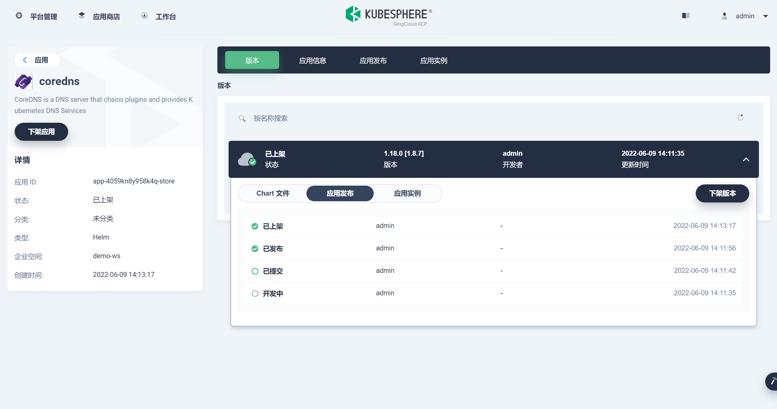Viewport: 777px width, 409px height.
Task: Switch to the 应用信息 tab
Action: point(313,60)
